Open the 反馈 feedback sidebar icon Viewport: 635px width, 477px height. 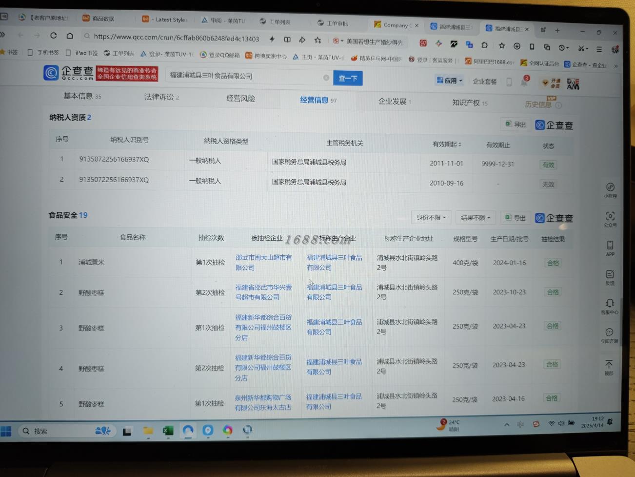610,277
